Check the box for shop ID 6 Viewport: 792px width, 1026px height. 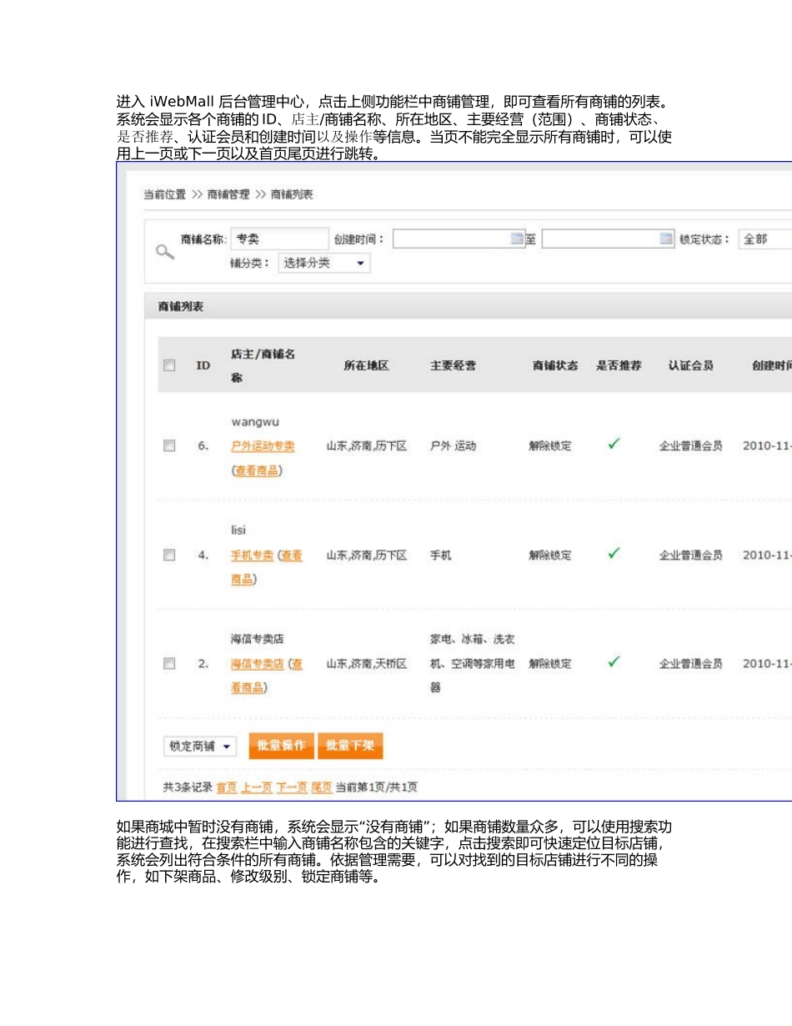pos(169,446)
